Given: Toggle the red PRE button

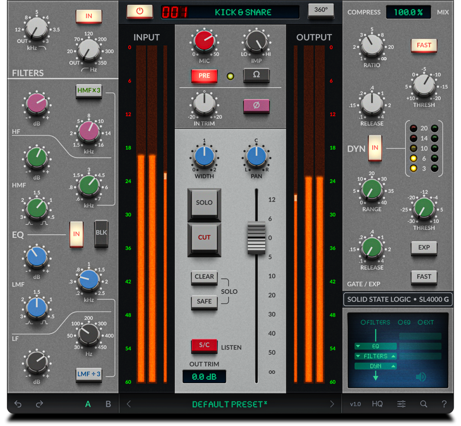Looking at the screenshot, I should tap(204, 76).
